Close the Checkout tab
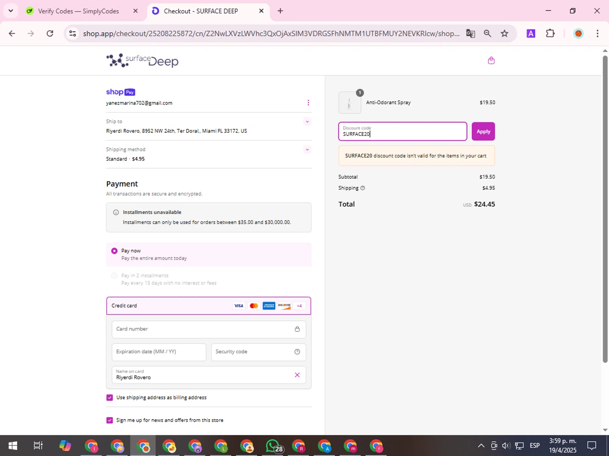Image resolution: width=609 pixels, height=456 pixels. 261,11
